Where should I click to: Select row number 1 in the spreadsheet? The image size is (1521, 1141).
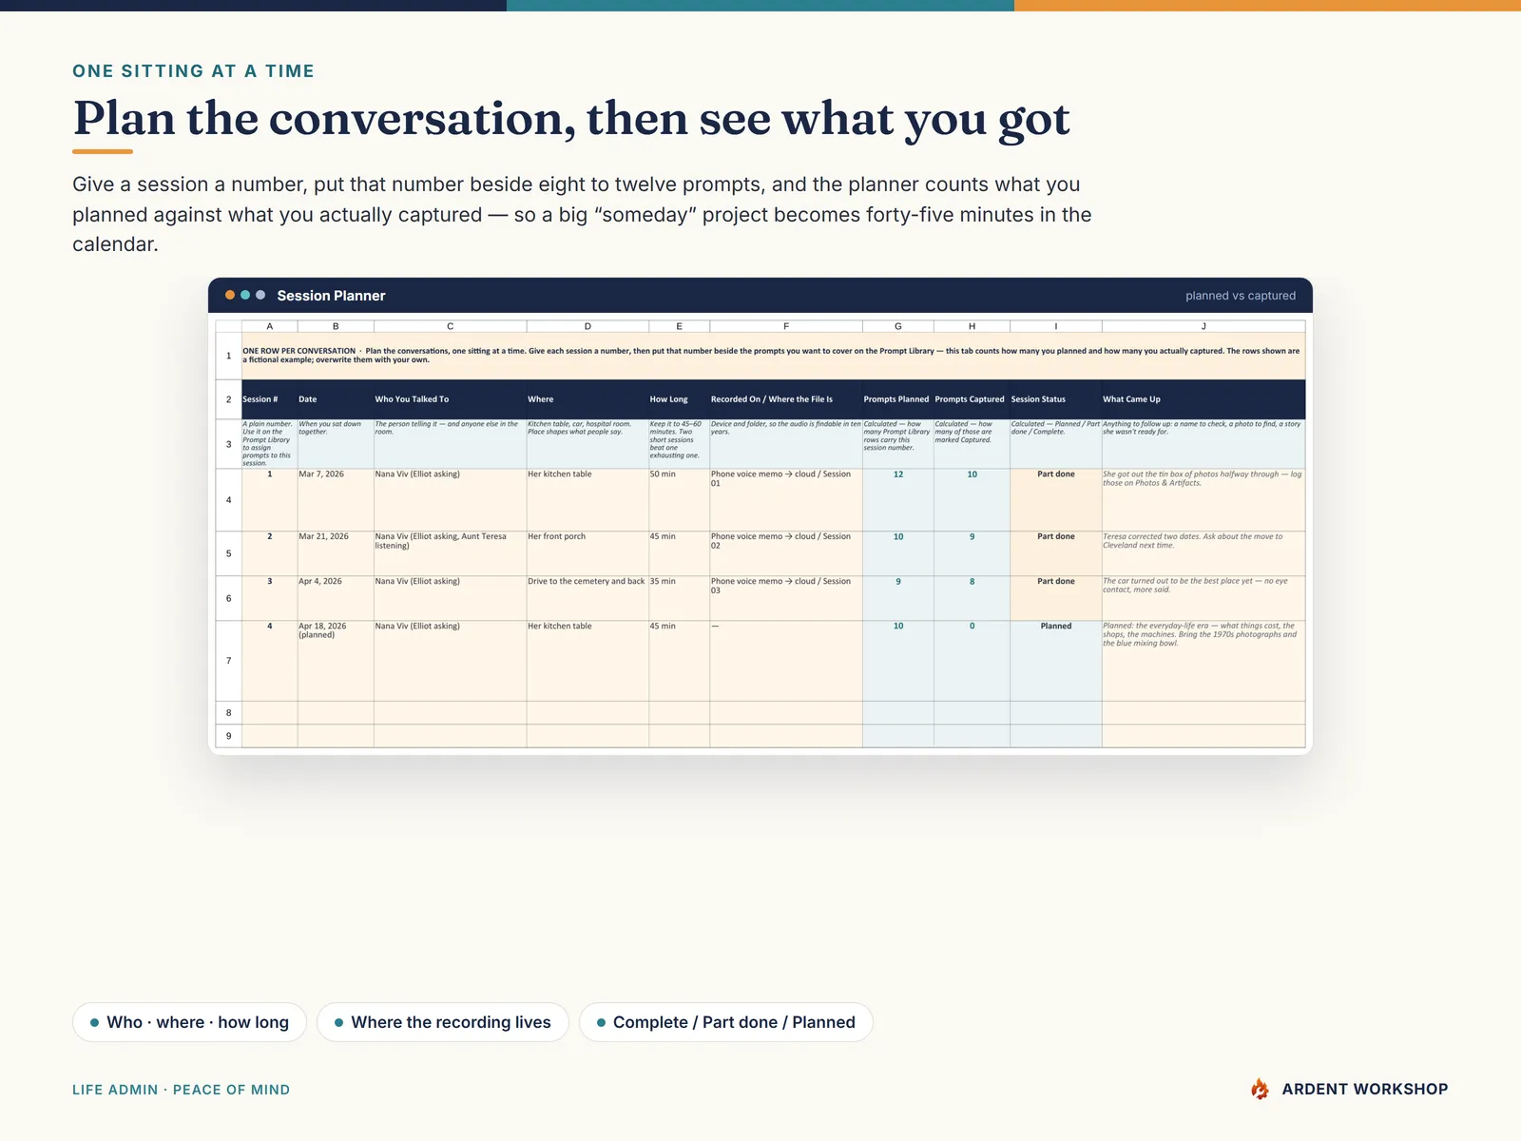[229, 356]
